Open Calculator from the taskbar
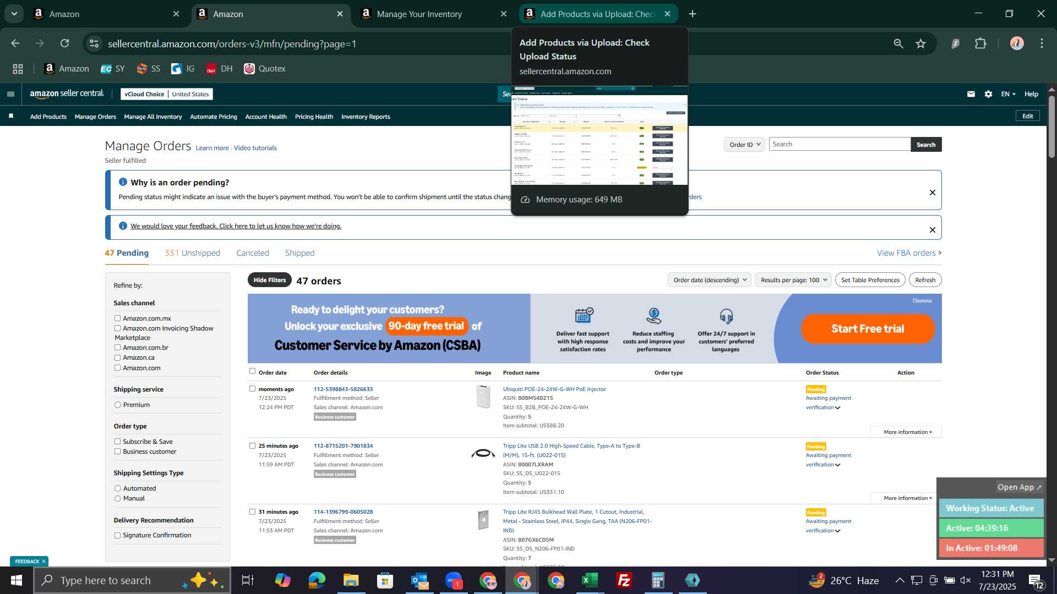 pyautogui.click(x=658, y=580)
